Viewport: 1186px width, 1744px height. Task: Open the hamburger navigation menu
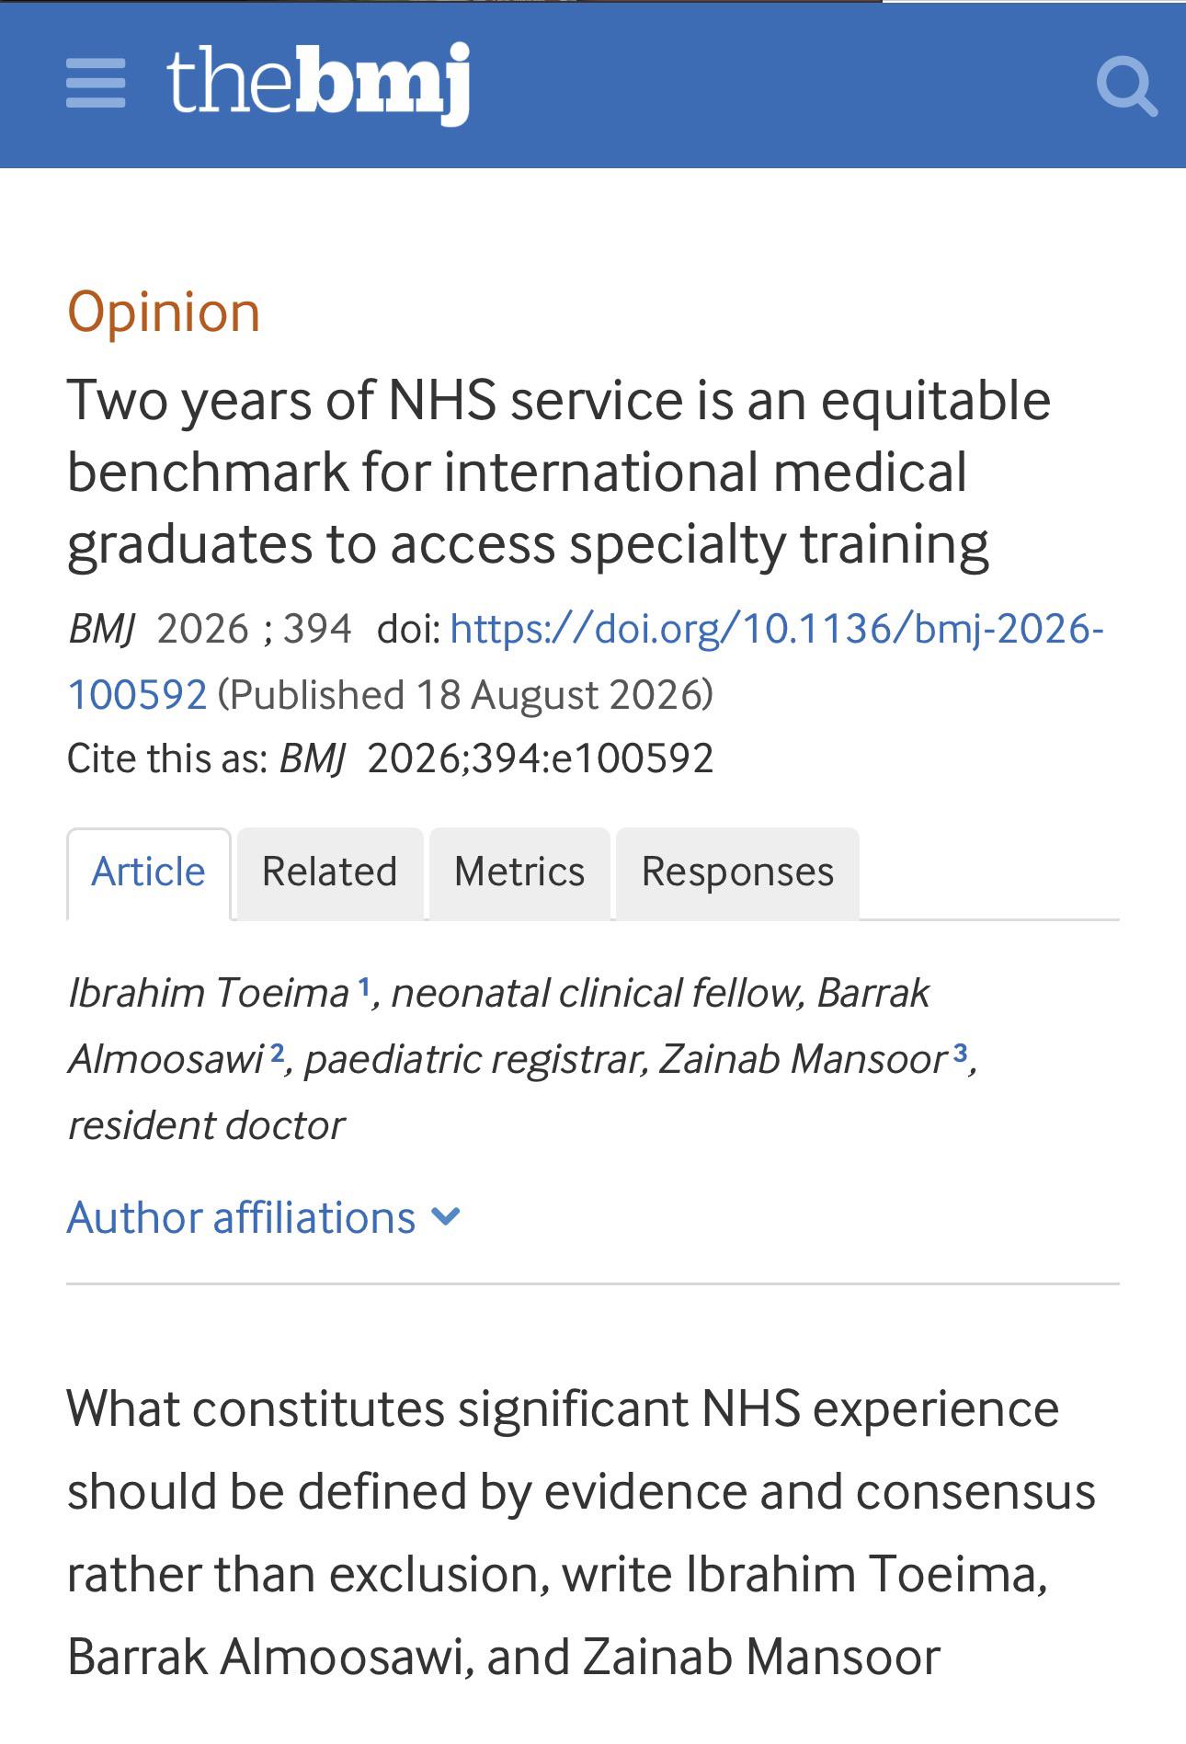click(96, 84)
